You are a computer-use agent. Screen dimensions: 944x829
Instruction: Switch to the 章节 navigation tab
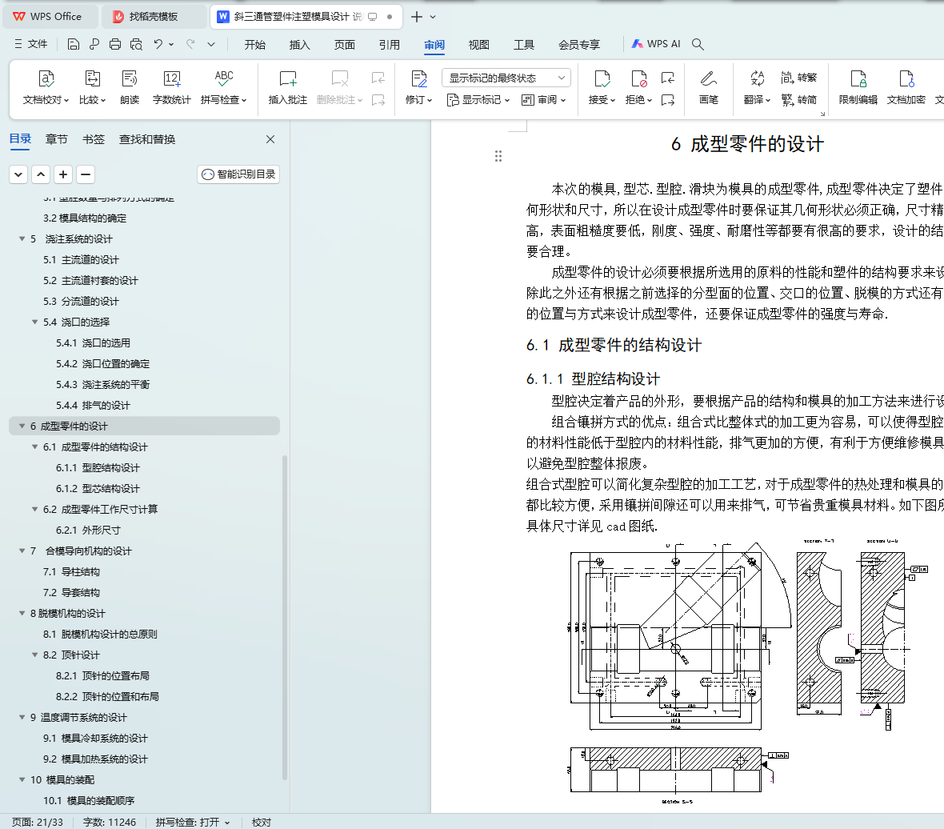click(x=57, y=139)
